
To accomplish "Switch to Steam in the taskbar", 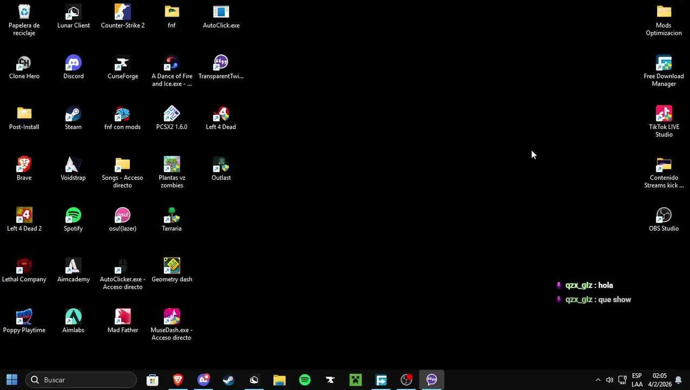I will pos(228,380).
